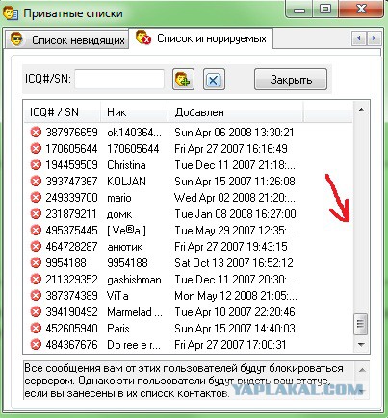Click the ICQ#/SN input field
388x418 pixels.
pos(119,79)
